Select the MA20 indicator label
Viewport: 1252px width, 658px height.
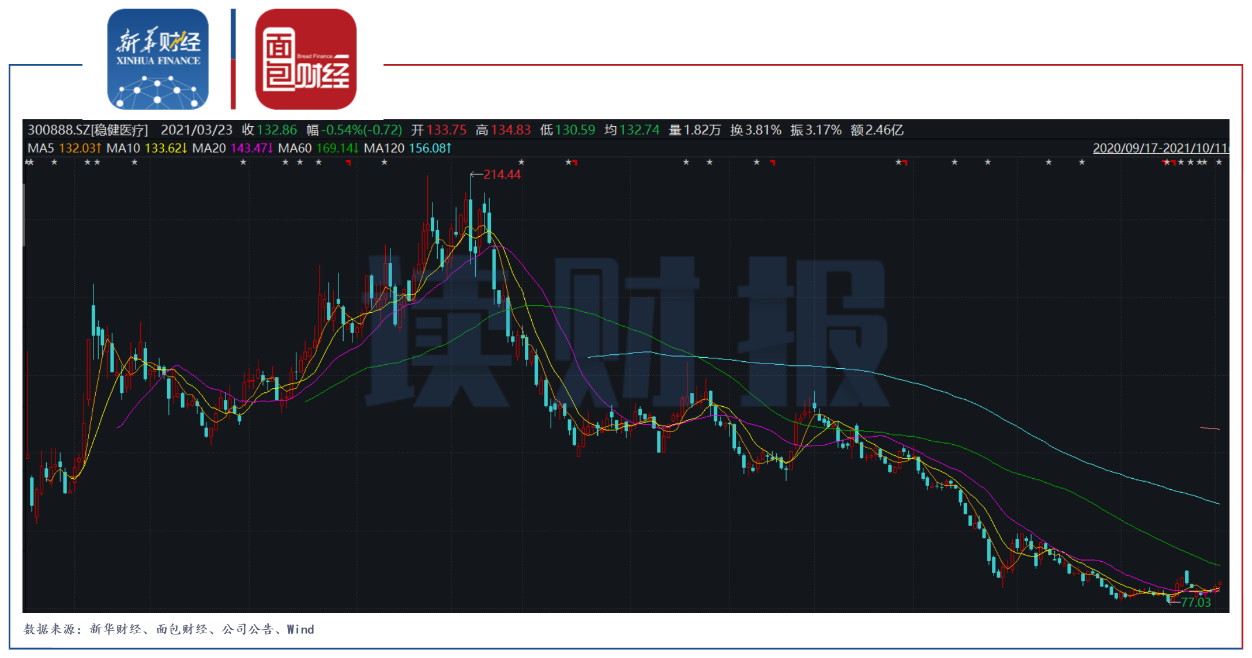[209, 148]
